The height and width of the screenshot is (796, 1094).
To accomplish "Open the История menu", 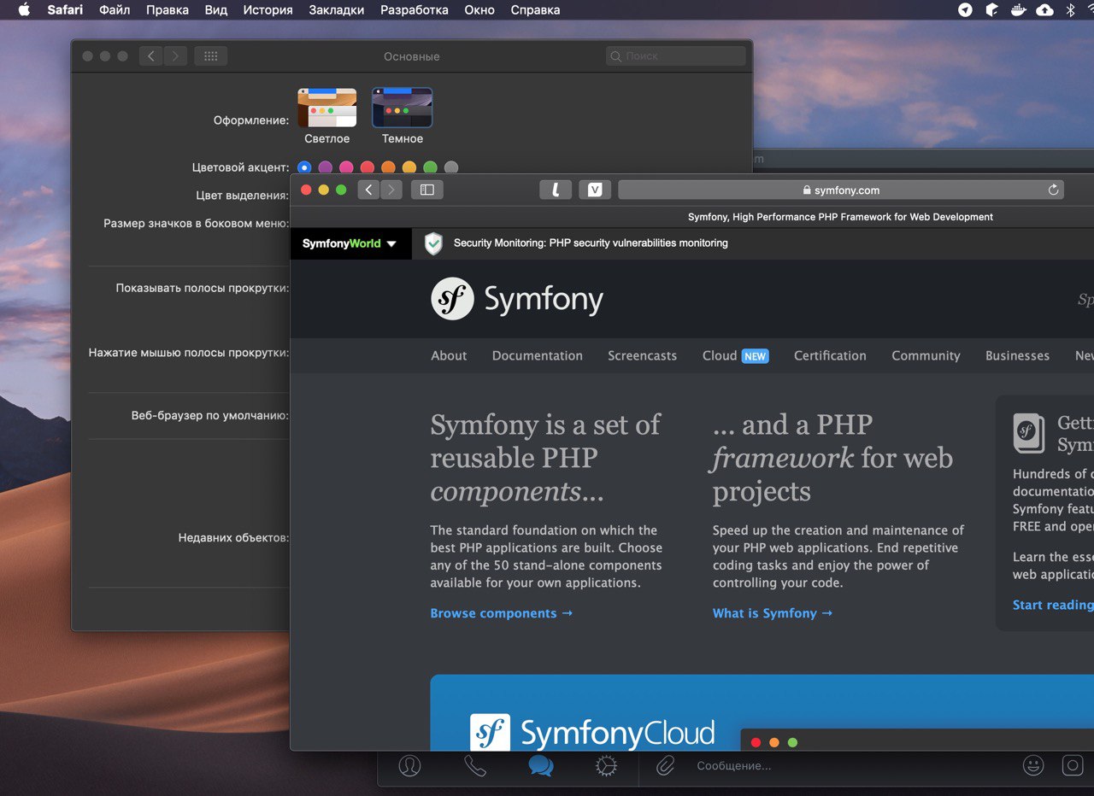I will point(268,10).
